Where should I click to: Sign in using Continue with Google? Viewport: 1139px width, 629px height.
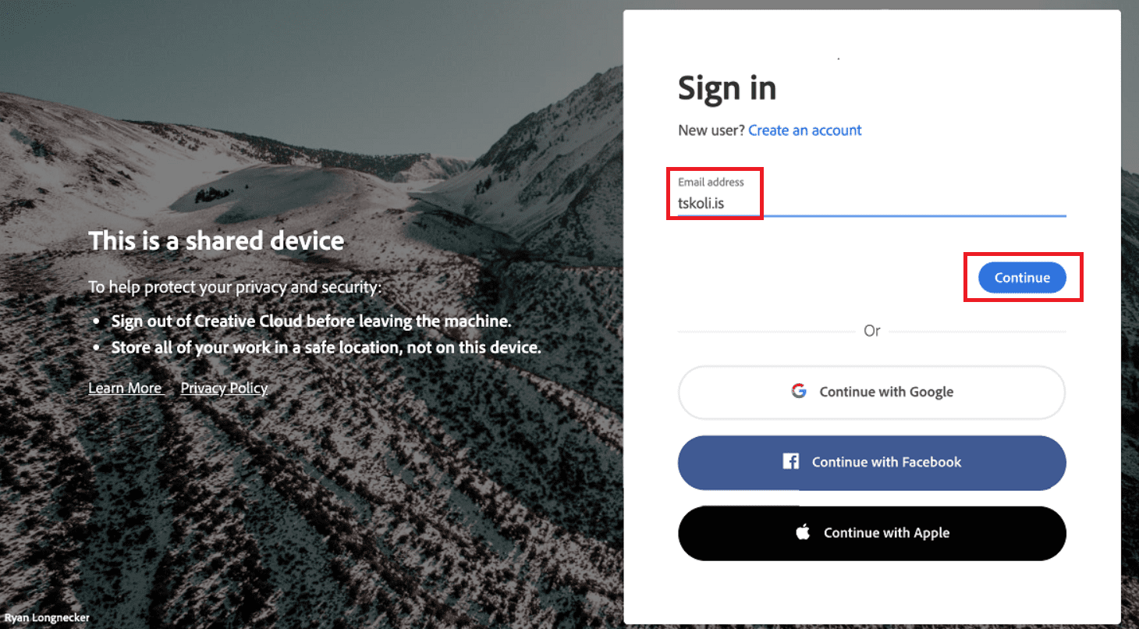coord(871,393)
